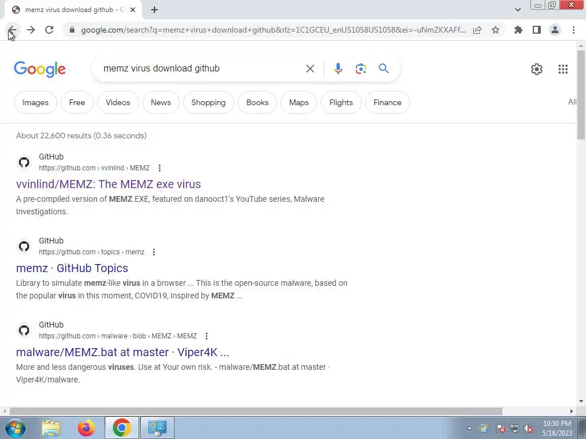Open site info via the padlock icon

click(x=72, y=30)
